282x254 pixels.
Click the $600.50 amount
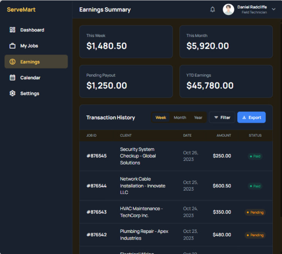click(x=222, y=186)
